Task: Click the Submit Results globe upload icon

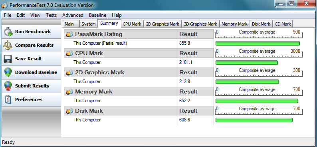Action: pyautogui.click(x=8, y=86)
